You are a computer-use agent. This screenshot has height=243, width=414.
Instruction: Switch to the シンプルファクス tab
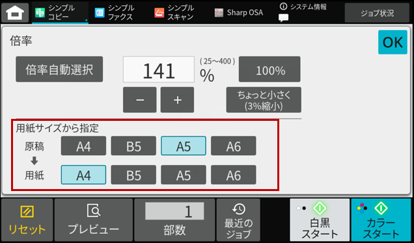115,12
